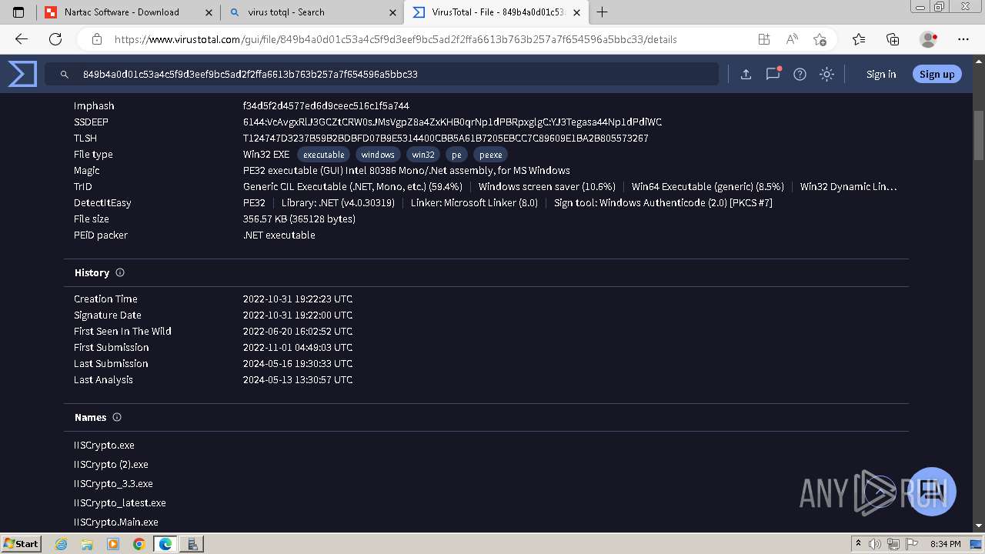Click the History info icon
The height and width of the screenshot is (554, 985).
[120, 272]
